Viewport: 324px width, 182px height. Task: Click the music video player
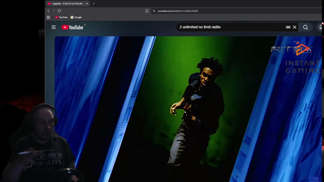pyautogui.click(x=188, y=109)
